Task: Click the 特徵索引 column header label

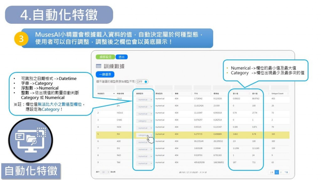Action: [x=101, y=93]
